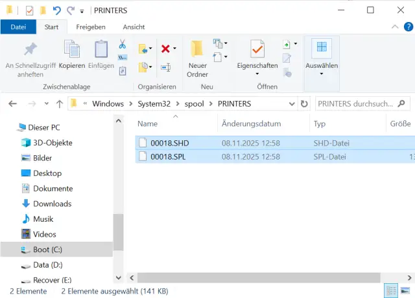
Task: Click the Edit icon in Öffnen group
Action: [287, 58]
